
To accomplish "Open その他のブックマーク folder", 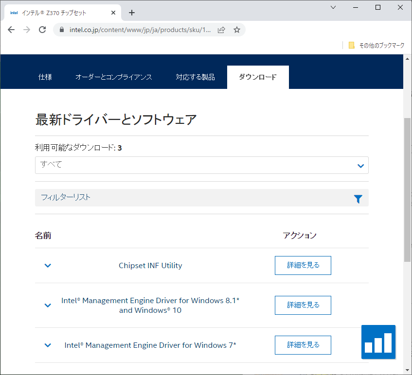I will 376,45.
